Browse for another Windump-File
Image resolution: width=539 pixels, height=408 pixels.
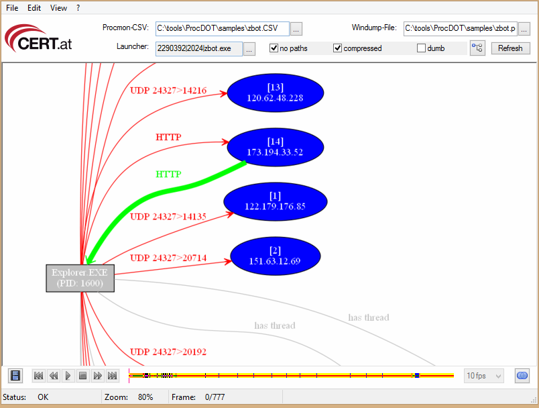[x=524, y=28]
